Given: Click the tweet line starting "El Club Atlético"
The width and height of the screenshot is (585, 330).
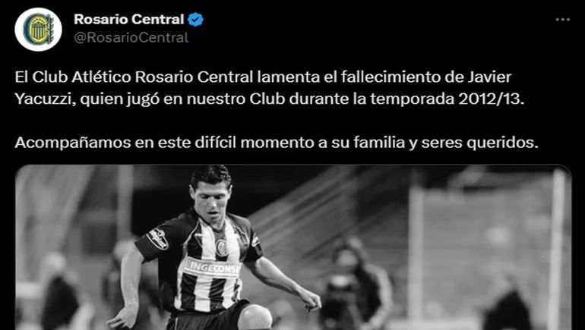Looking at the screenshot, I should 263,77.
